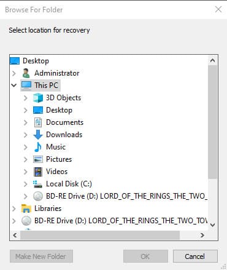Click the Pictures folder icon
The height and width of the screenshot is (270, 227).
pos(38,159)
